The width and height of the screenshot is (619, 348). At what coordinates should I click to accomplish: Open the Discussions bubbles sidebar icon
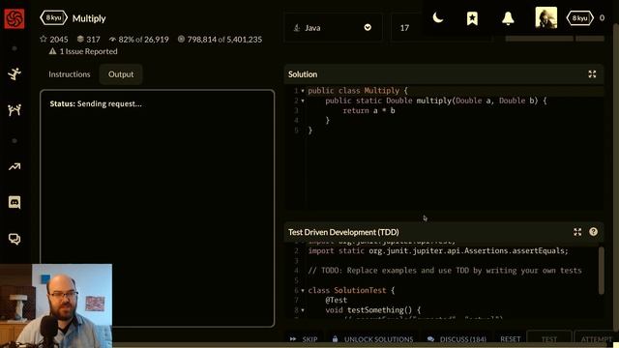[15, 239]
